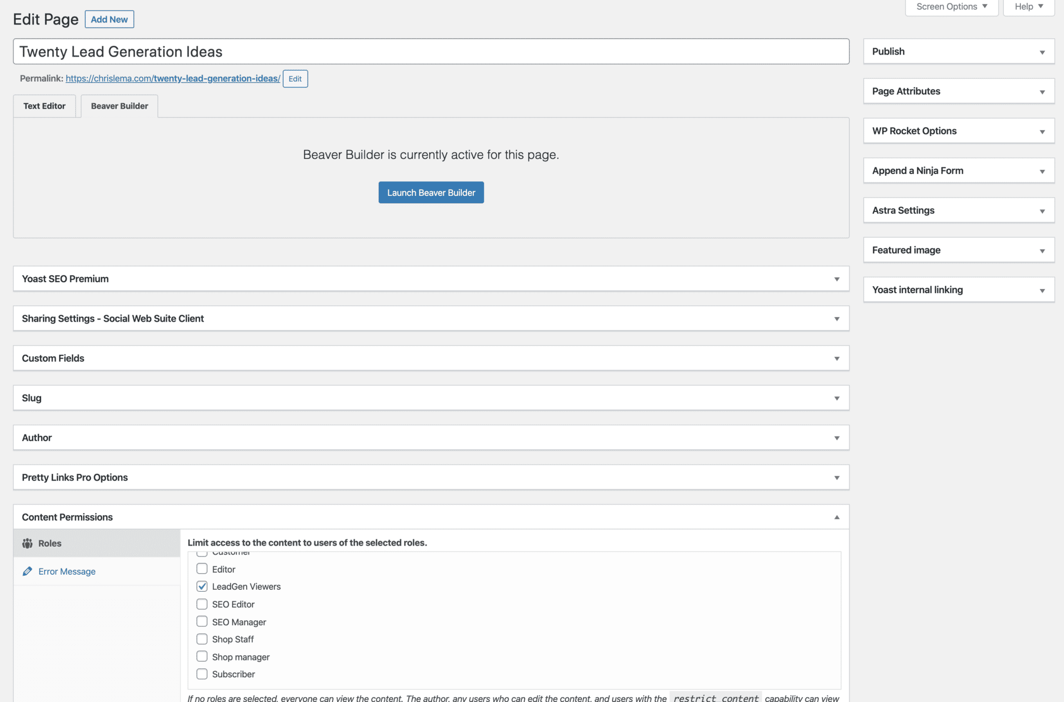The width and height of the screenshot is (1064, 702).
Task: Expand Publish box with its arrow
Action: pos(1042,52)
